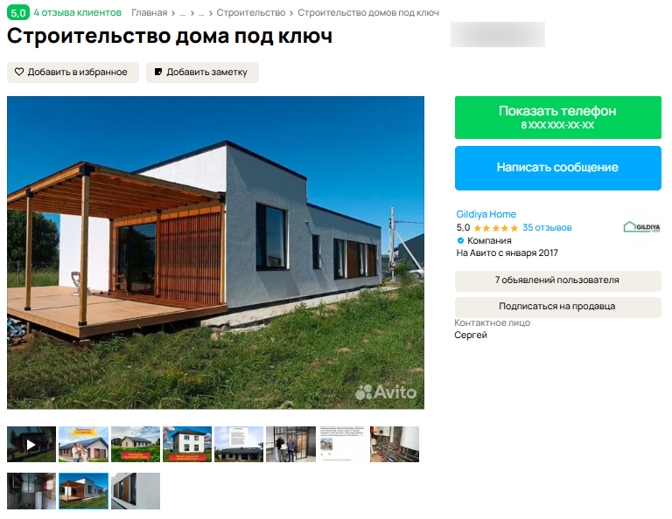Click Подписаться на продавца button
This screenshot has height=519, width=672.
click(558, 307)
